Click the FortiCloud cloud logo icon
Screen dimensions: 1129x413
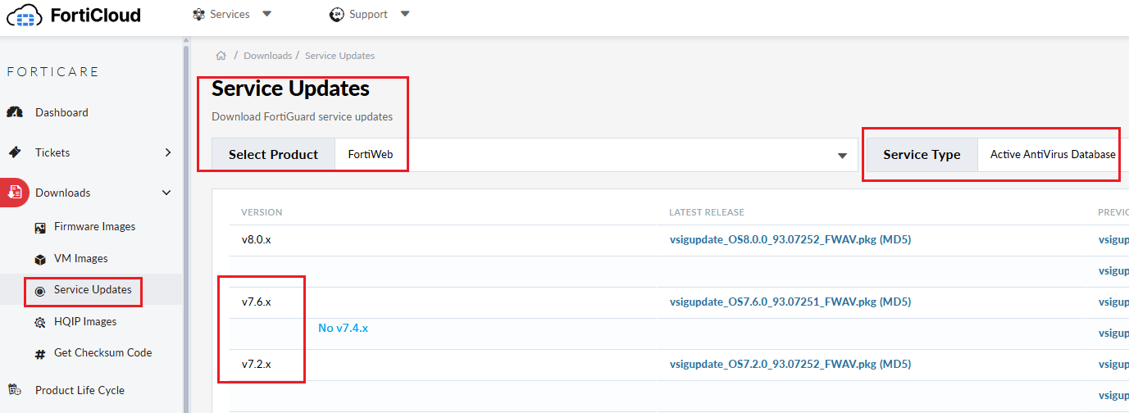click(x=24, y=16)
